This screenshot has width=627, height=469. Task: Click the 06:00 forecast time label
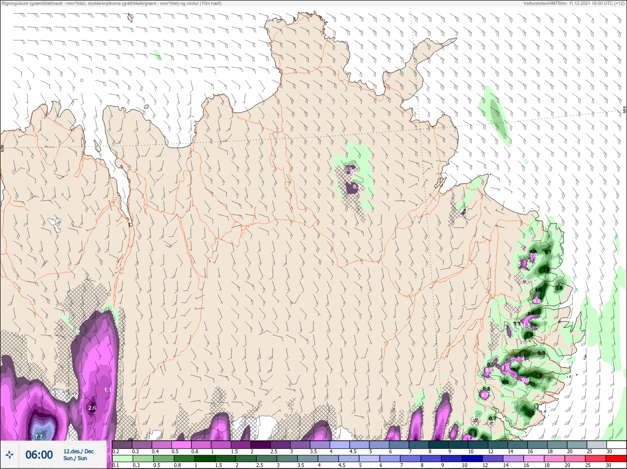pos(39,455)
